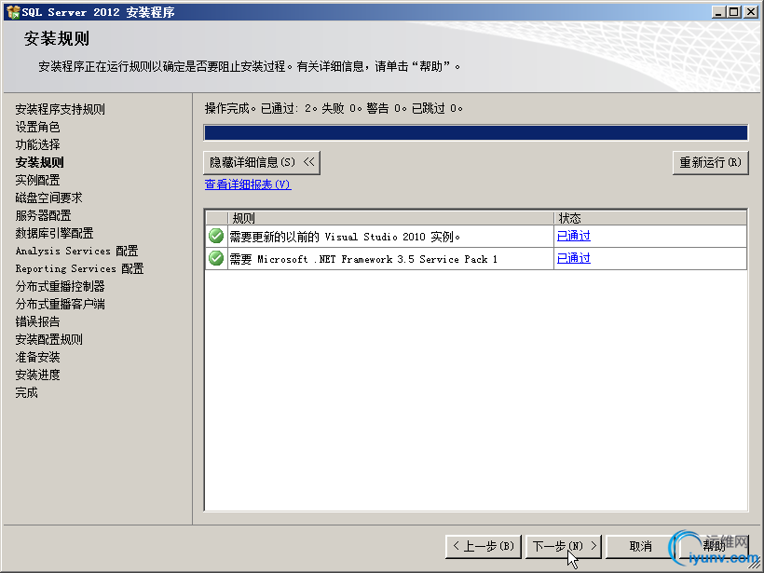Select 实例配置 step in sidebar
The width and height of the screenshot is (764, 573).
pyautogui.click(x=37, y=180)
